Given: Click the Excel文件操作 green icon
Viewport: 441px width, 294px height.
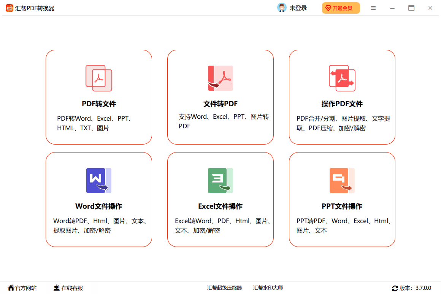Looking at the screenshot, I should (x=220, y=181).
